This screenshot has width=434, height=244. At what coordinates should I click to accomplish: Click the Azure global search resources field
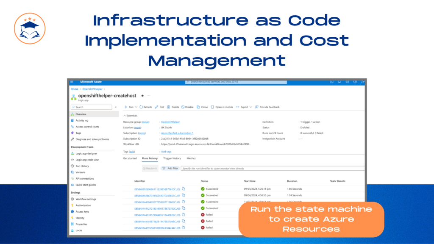click(236, 82)
